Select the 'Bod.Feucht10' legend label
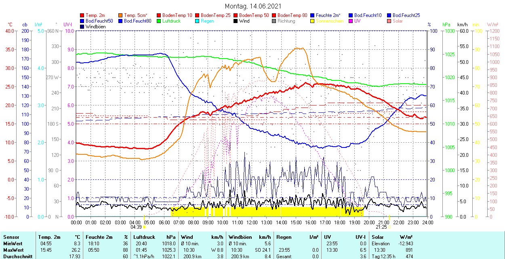 click(x=368, y=15)
